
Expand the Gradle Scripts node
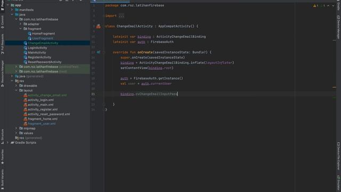point(8,142)
